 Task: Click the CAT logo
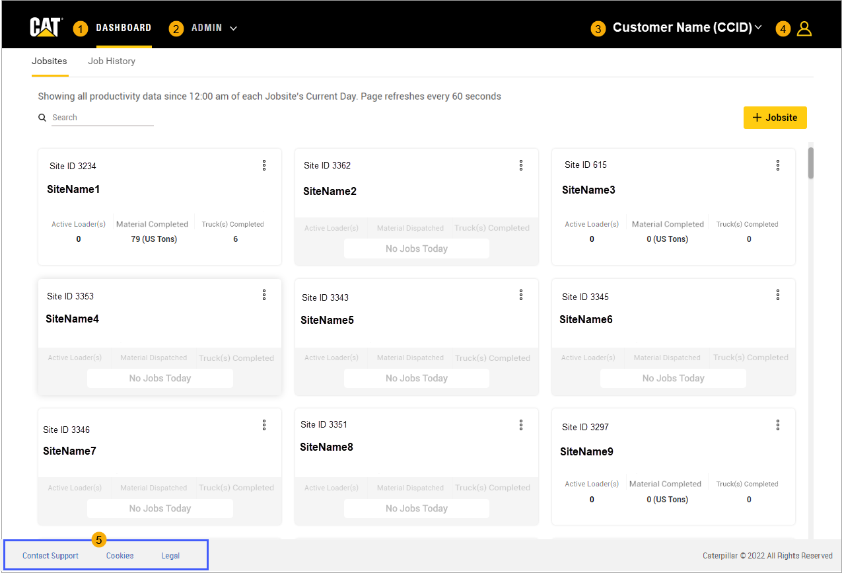pos(46,28)
